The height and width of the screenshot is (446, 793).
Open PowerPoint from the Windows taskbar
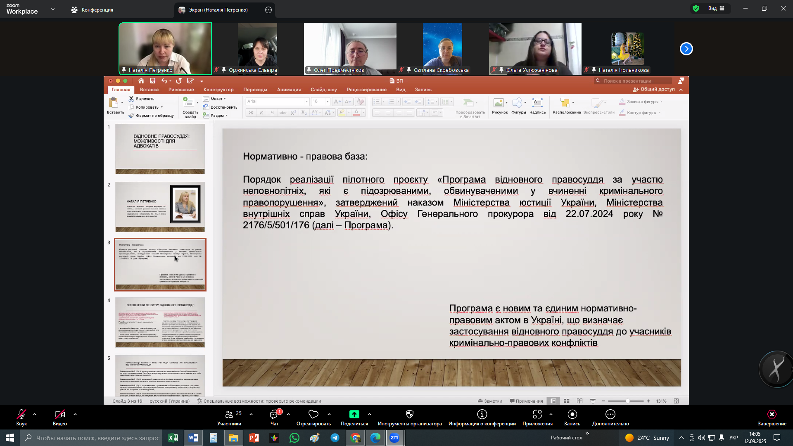254,438
